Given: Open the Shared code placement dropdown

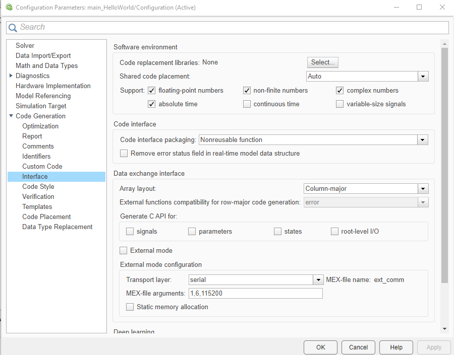Looking at the screenshot, I should (423, 76).
